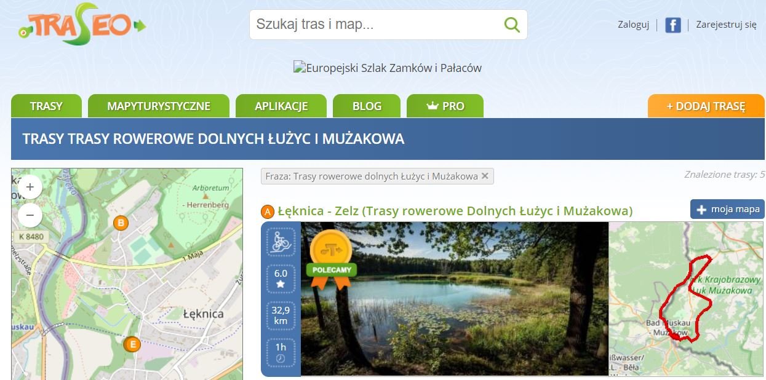Zoom out on the map

(30, 215)
